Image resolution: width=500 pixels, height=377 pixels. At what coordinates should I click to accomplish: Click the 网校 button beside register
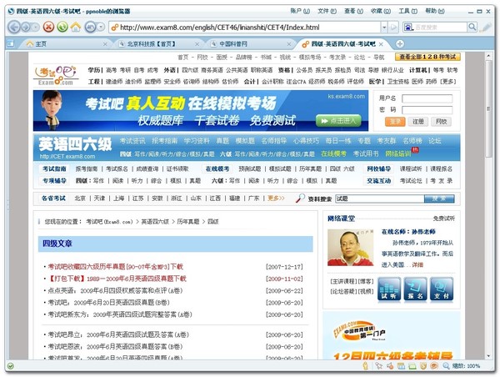coord(442,122)
